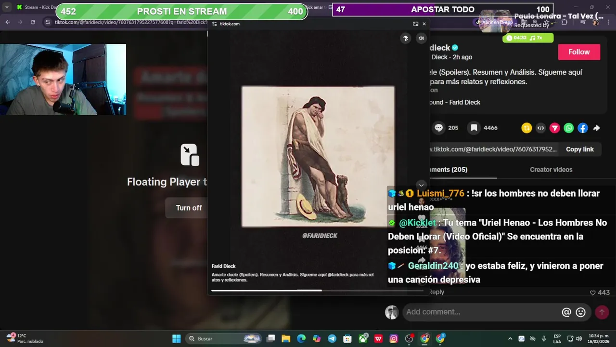Click the floating player toggle icon beside mute
616x347 pixels.
tap(406, 39)
